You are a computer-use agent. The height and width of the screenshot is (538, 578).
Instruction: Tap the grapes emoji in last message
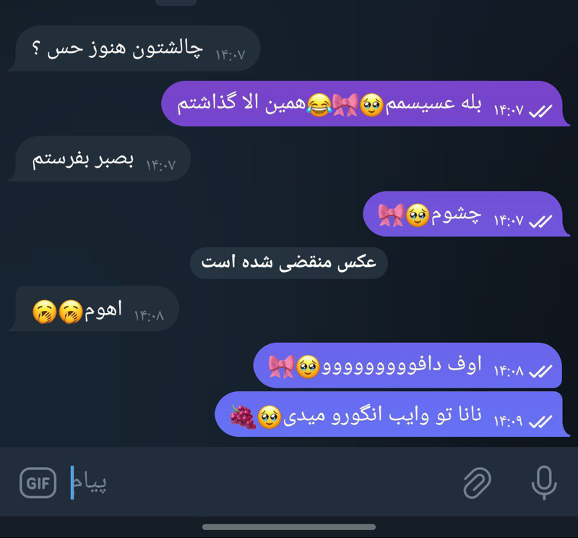(x=243, y=417)
